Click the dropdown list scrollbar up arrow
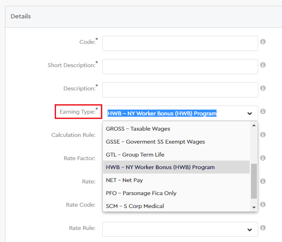282x242 pixels. coord(254,125)
